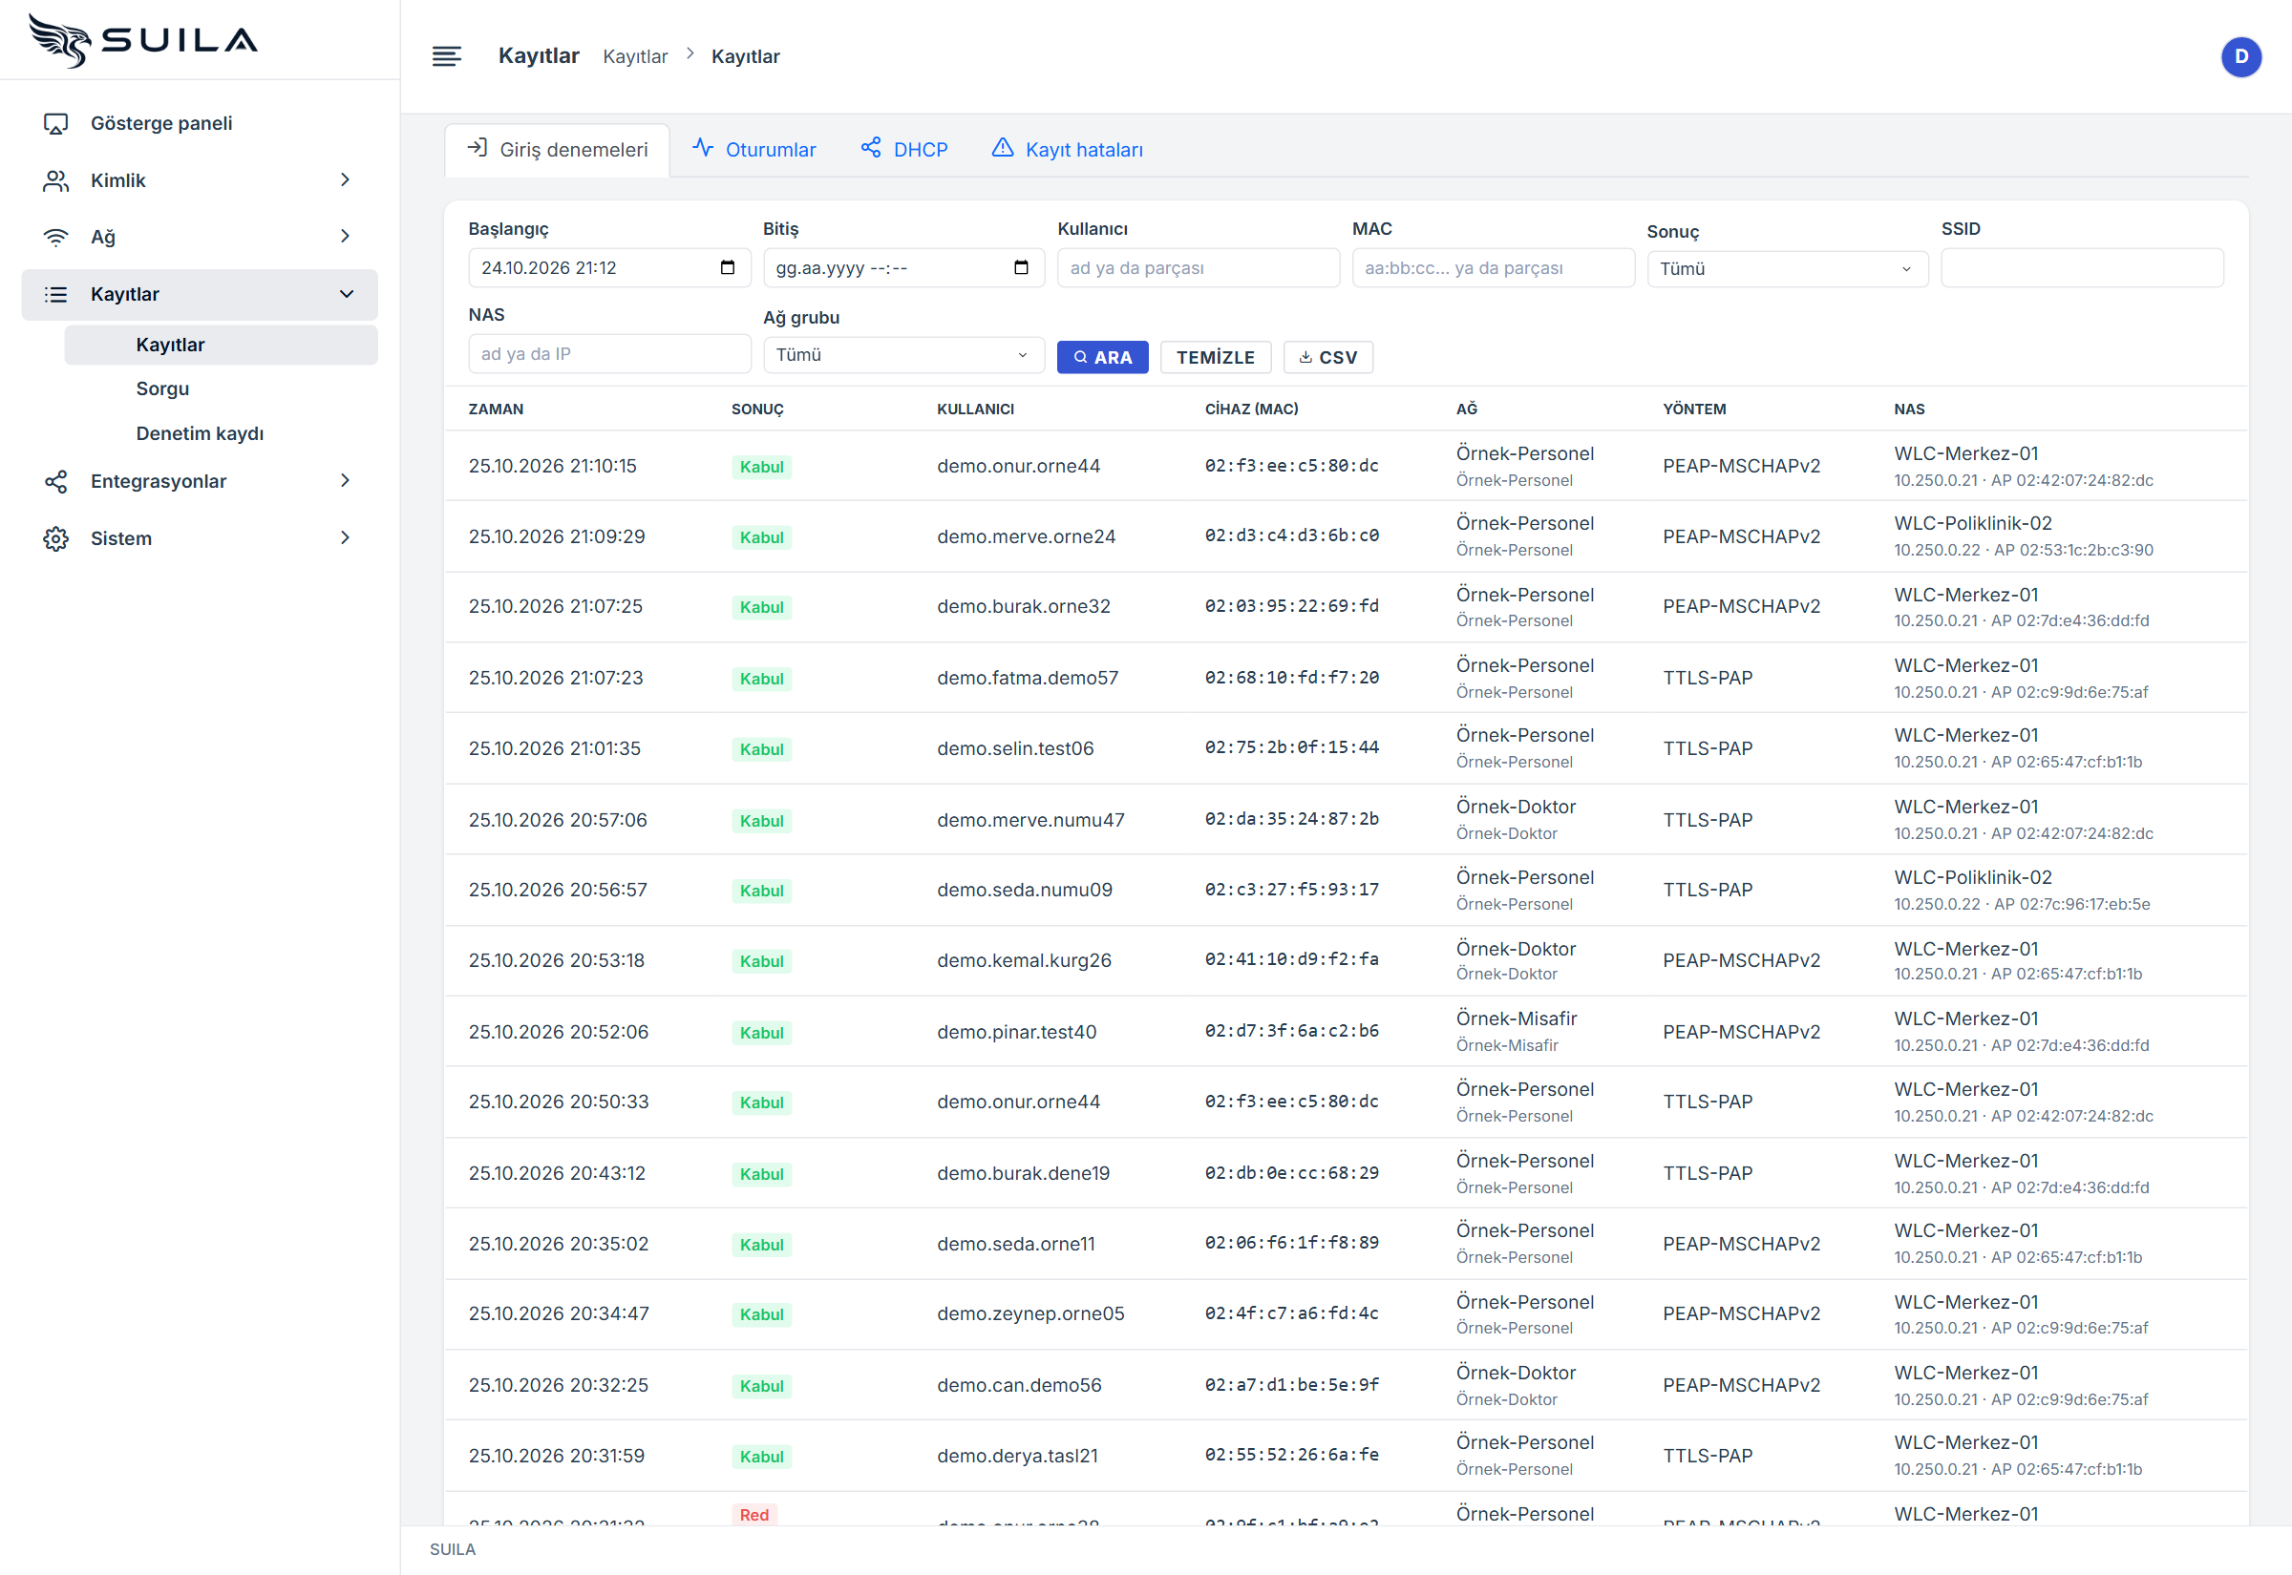Click the Kimlik users icon

click(x=56, y=180)
